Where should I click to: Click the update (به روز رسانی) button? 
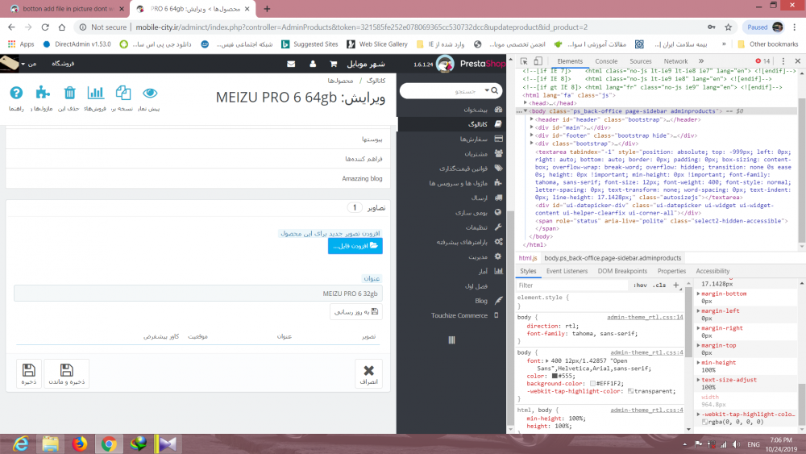(355, 311)
